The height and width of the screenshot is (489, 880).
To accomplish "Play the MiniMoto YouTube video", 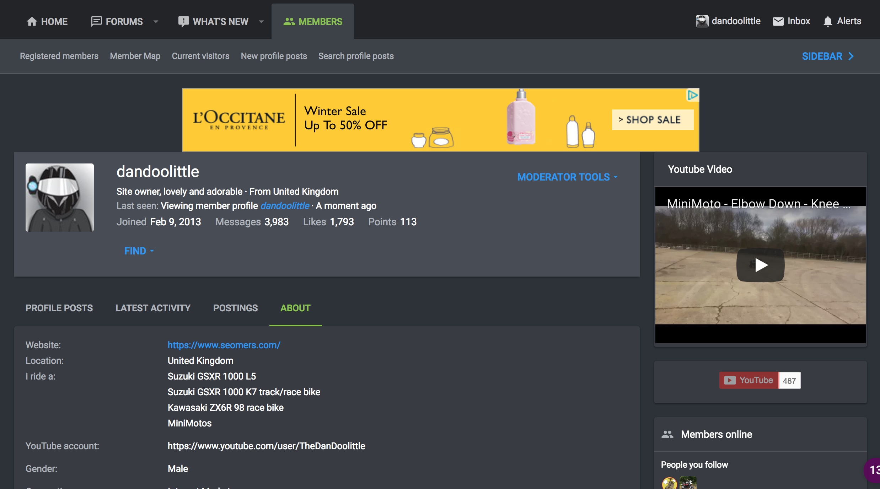I will (x=760, y=265).
